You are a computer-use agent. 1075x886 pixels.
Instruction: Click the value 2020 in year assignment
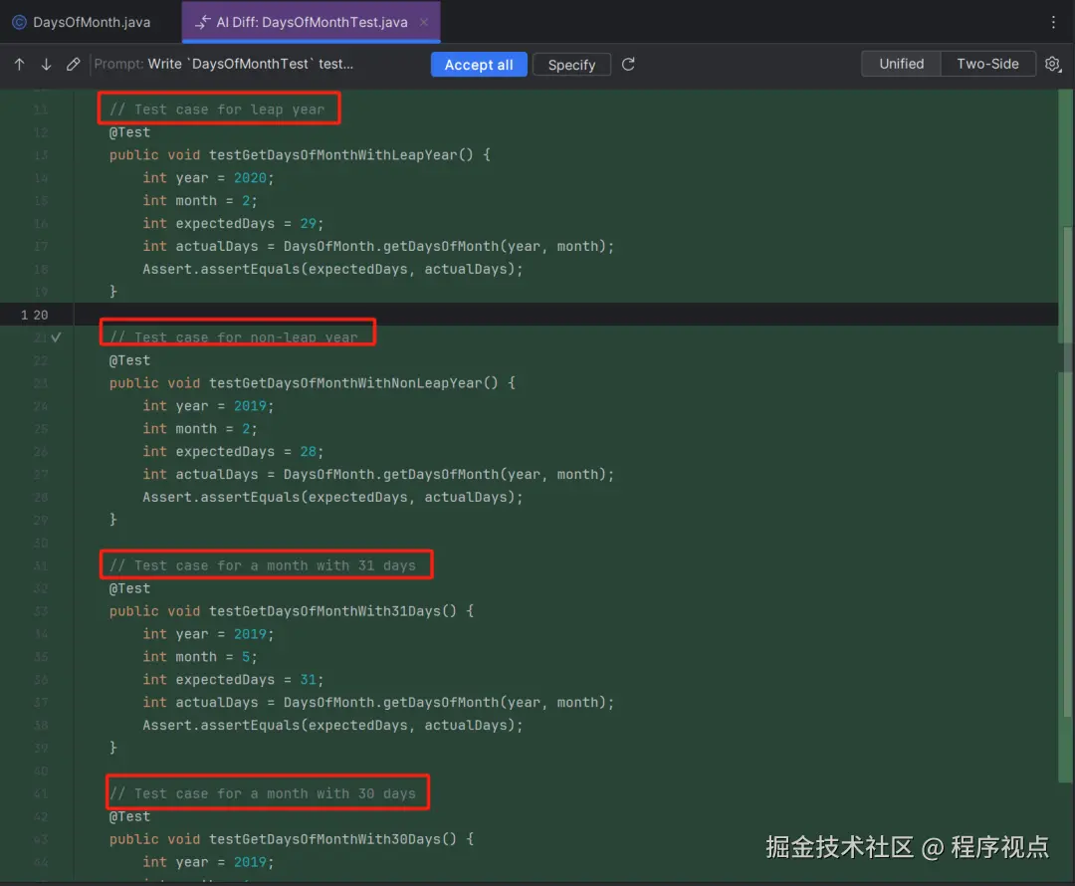point(250,177)
